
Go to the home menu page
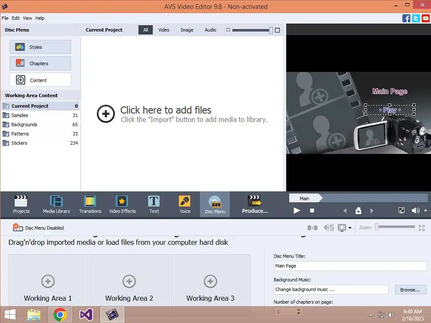coord(358,211)
